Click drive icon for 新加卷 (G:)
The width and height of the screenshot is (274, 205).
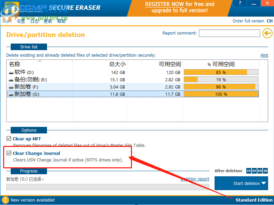[11, 95]
